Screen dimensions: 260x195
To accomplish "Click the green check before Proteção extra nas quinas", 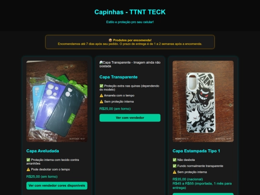I will [101, 86].
